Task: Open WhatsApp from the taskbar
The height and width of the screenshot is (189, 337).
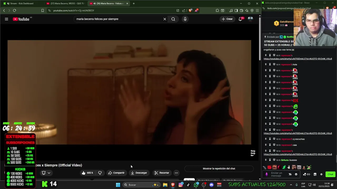Action: 196,185
